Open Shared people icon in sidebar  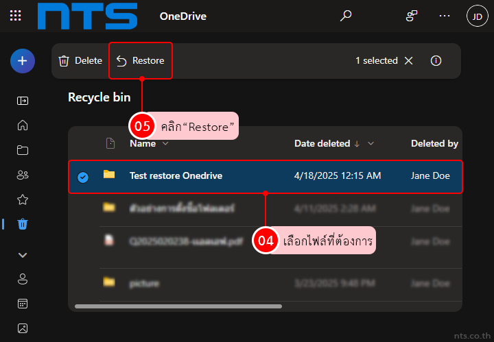23,175
